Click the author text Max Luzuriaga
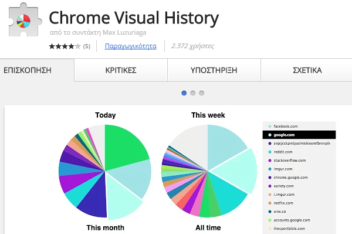This screenshot has height=234, width=352. coord(124,32)
